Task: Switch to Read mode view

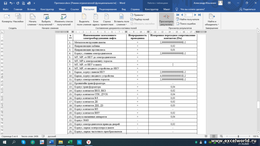Action: (x=206, y=136)
